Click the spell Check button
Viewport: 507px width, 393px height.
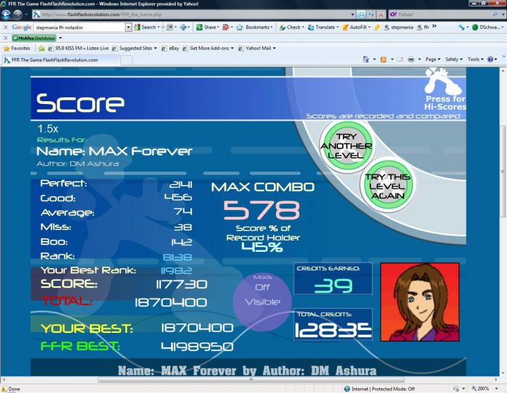[x=291, y=28]
